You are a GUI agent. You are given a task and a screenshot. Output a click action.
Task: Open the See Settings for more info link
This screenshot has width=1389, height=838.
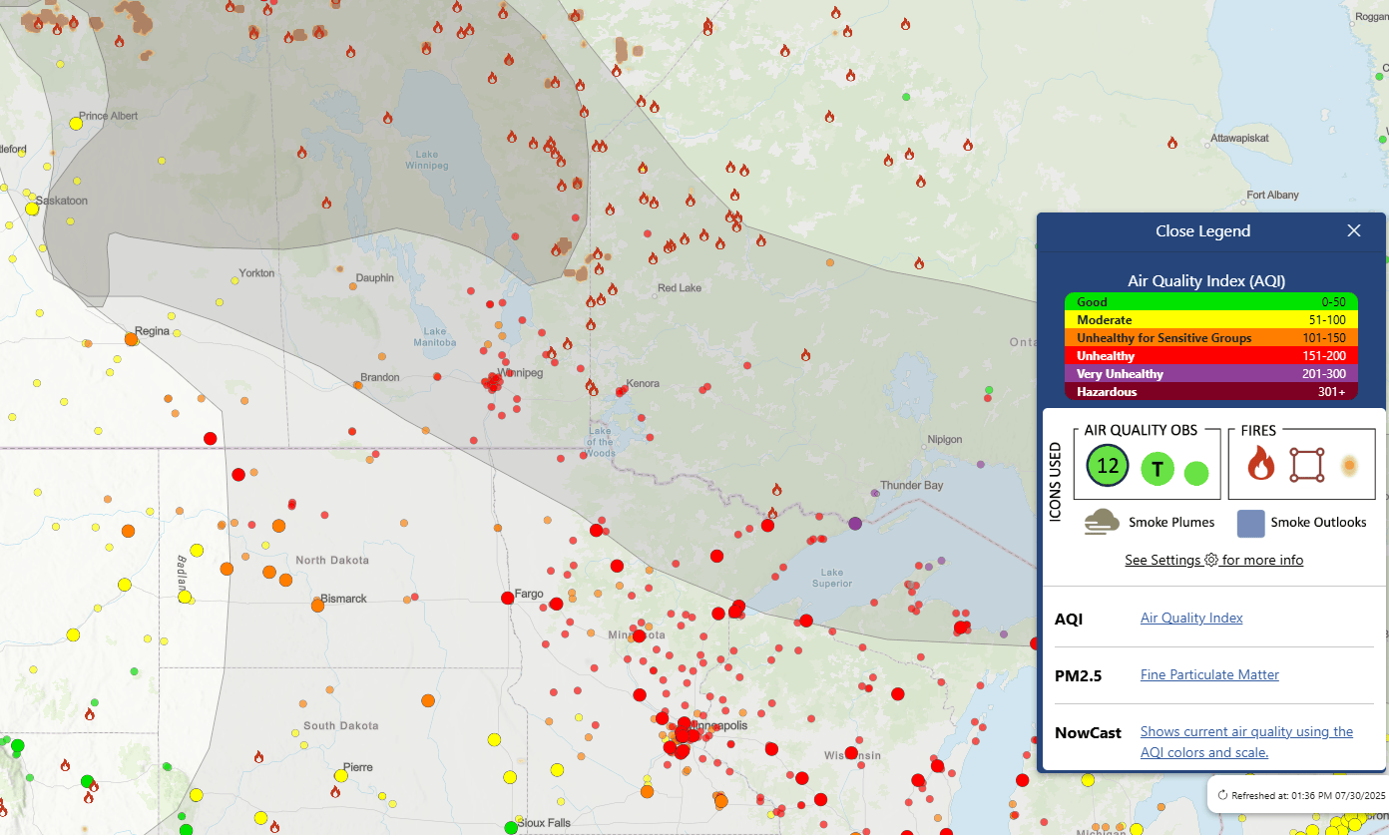pyautogui.click(x=1213, y=560)
